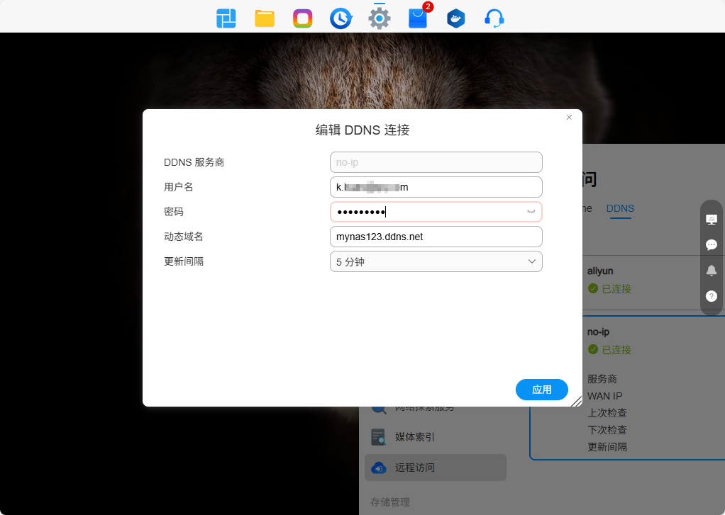This screenshot has height=515, width=725.
Task: Click the 服务商 label in no-ip details
Action: [602, 379]
